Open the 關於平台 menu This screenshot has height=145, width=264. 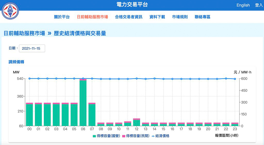coord(62,17)
